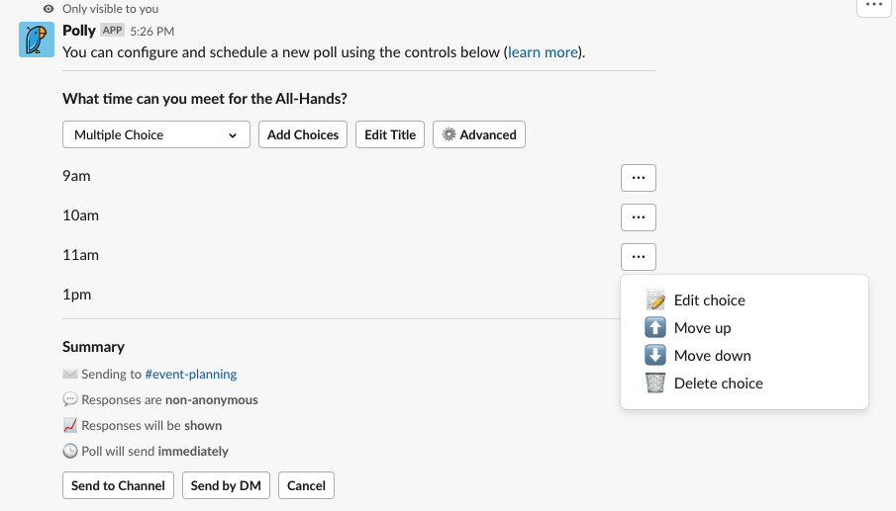Open the Multiple Choice poll type dropdown
This screenshot has height=511, width=896.
tap(155, 135)
